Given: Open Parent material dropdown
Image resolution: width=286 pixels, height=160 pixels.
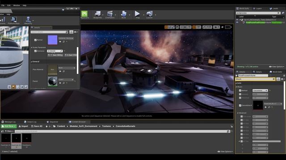Looking at the screenshot, I should tap(66, 80).
